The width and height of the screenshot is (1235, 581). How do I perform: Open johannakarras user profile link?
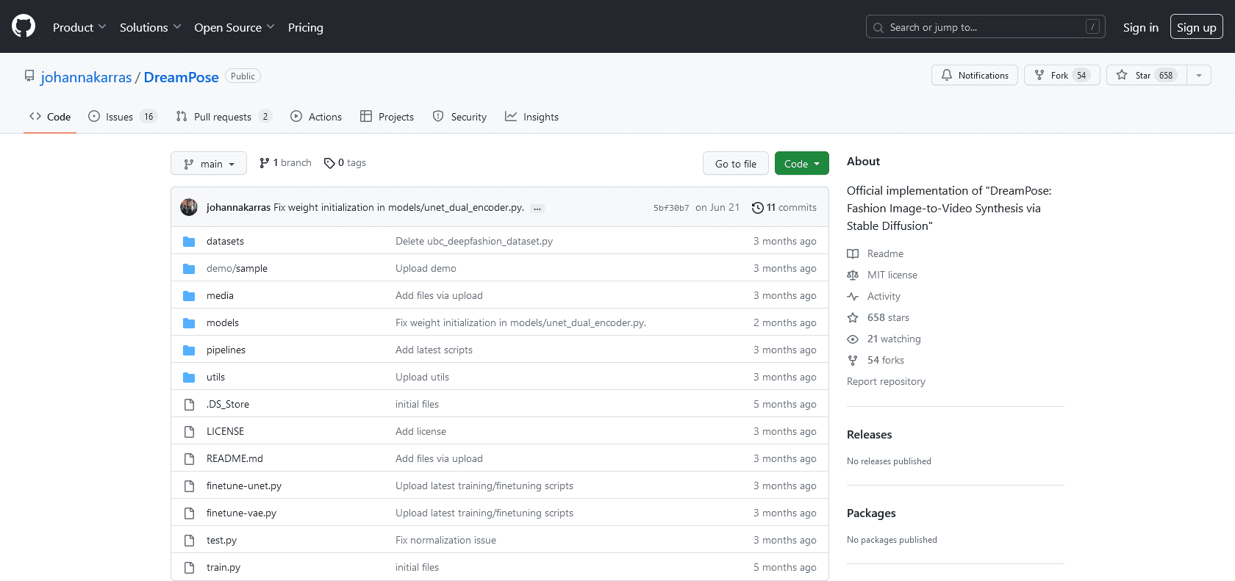[x=87, y=77]
